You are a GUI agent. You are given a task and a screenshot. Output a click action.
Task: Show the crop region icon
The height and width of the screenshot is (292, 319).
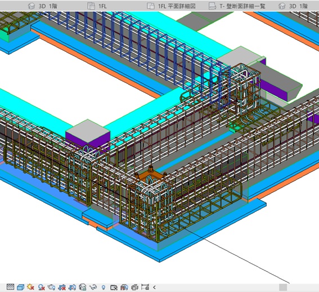(72, 287)
